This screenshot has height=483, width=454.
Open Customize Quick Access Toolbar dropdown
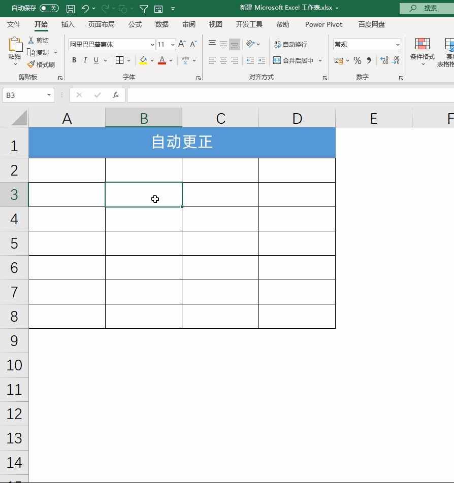173,9
